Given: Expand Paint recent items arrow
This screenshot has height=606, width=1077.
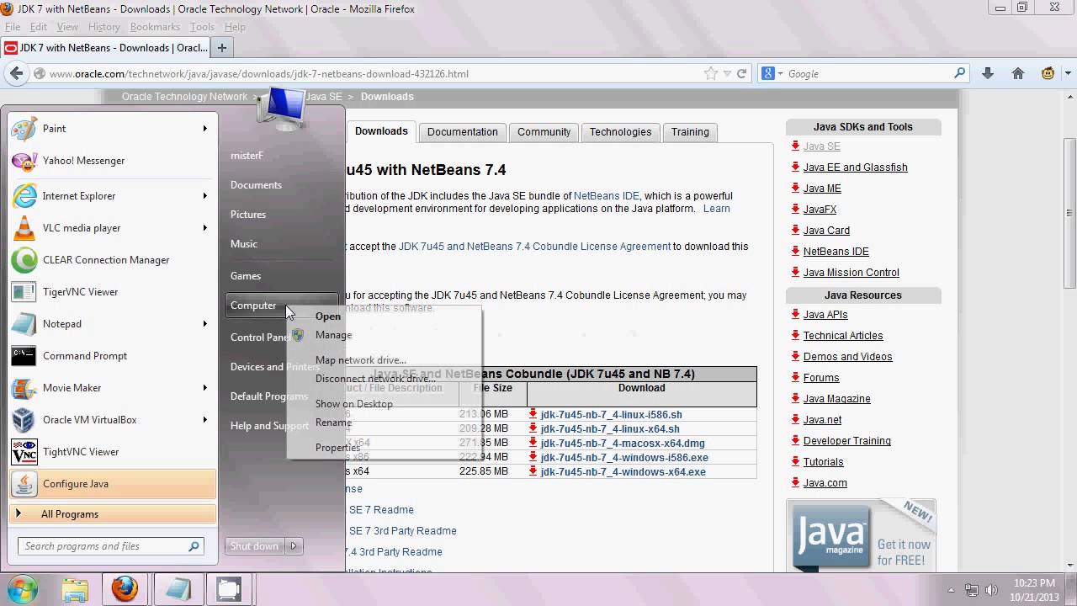Looking at the screenshot, I should pos(204,129).
